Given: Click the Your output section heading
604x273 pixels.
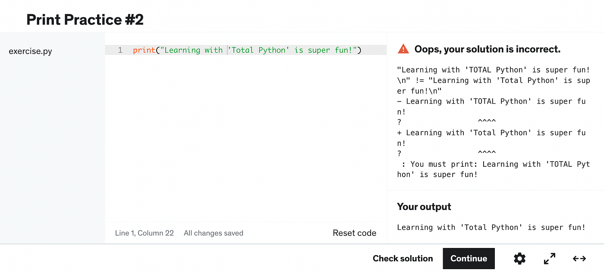Looking at the screenshot, I should click(x=424, y=206).
